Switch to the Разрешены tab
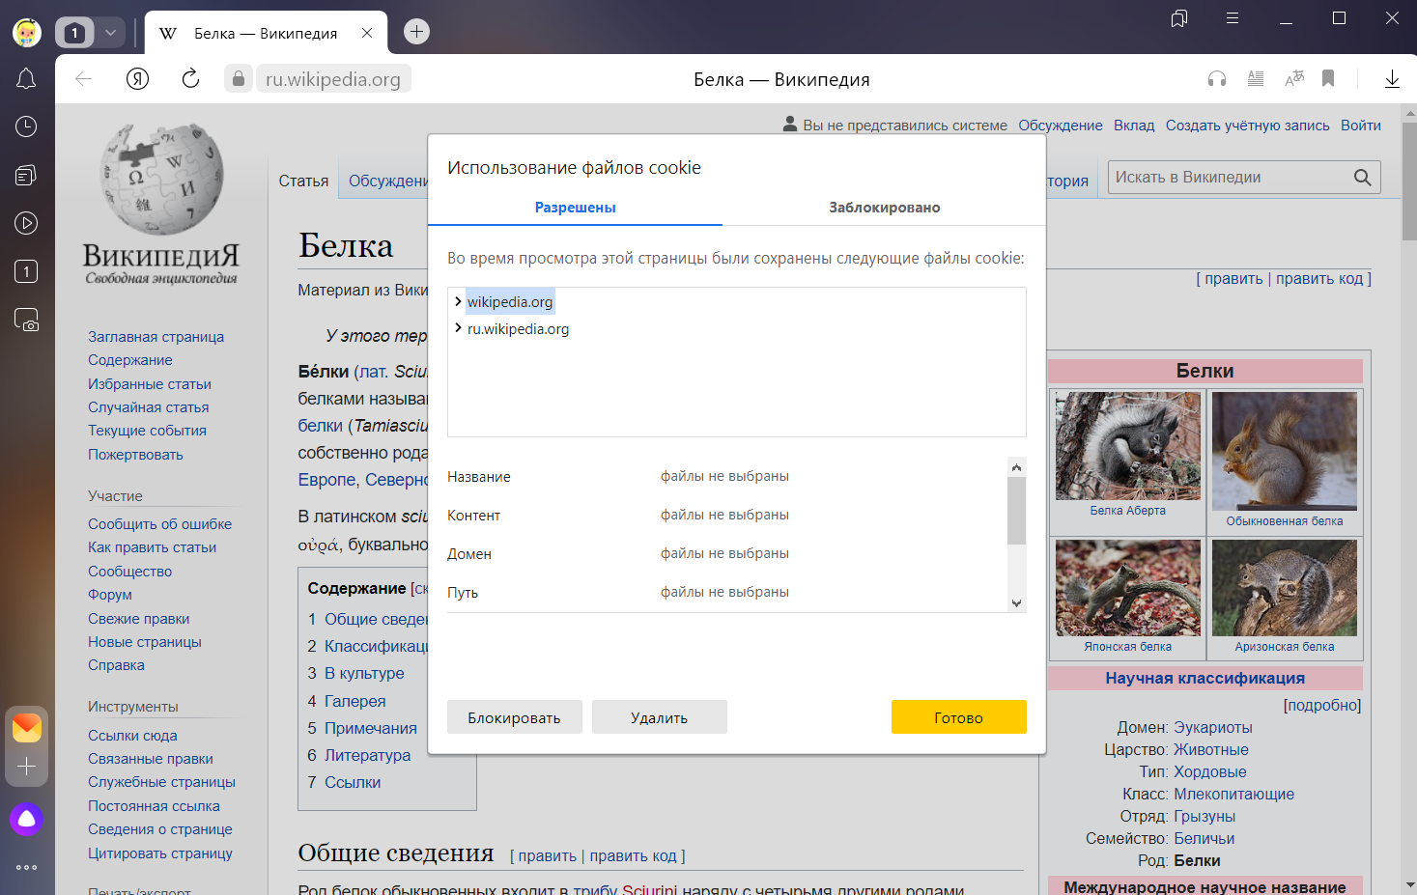Image resolution: width=1417 pixels, height=895 pixels. pyautogui.click(x=576, y=207)
